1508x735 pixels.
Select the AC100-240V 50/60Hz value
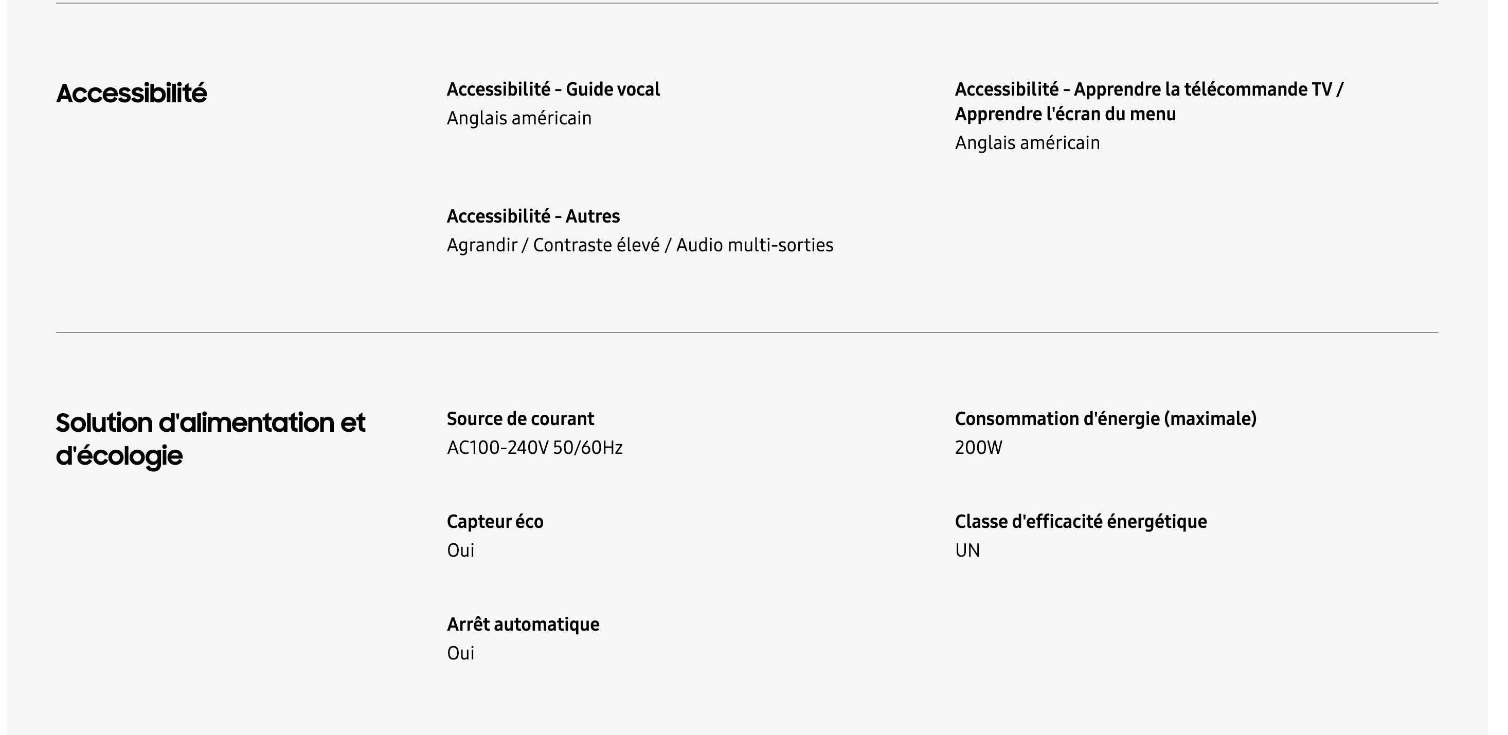click(x=534, y=448)
